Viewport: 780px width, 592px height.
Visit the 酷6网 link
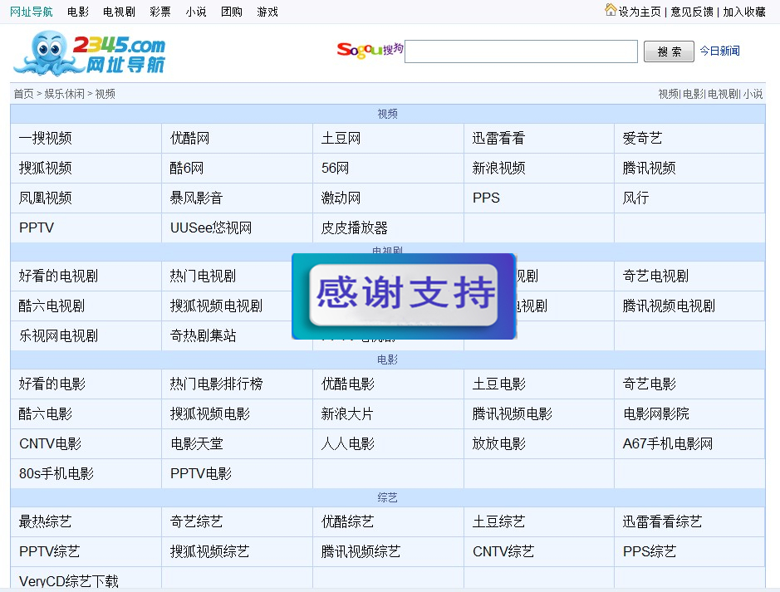click(x=187, y=168)
